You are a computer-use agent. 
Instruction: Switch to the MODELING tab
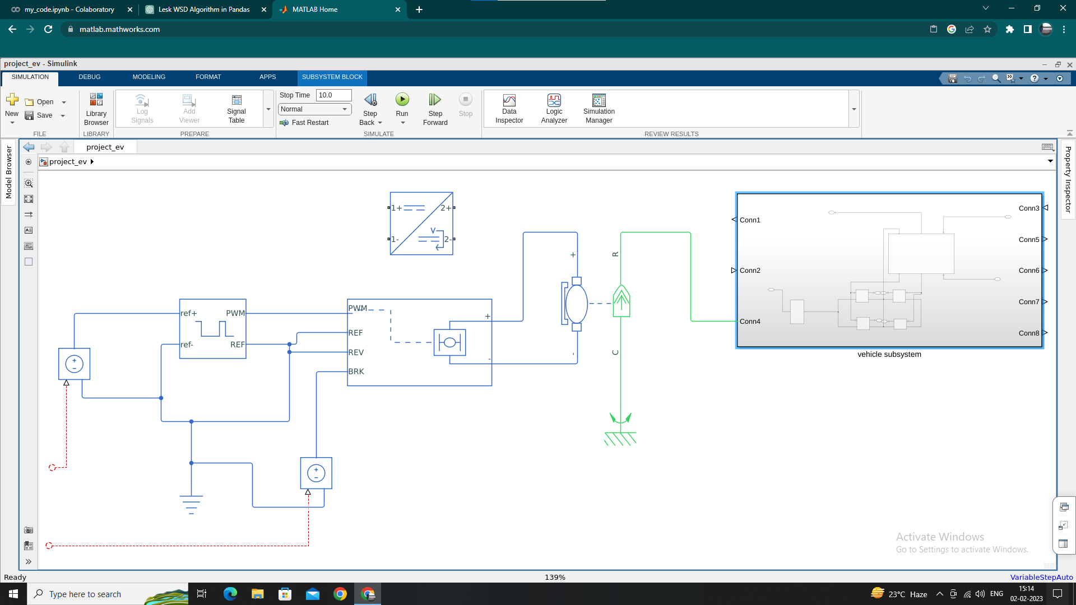[x=149, y=77]
